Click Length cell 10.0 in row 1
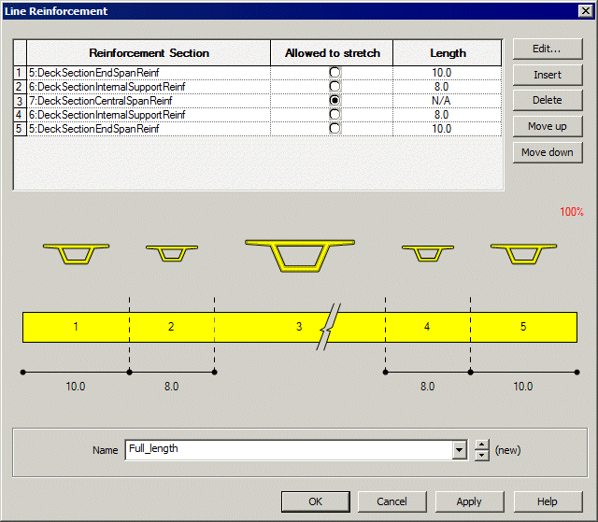598x522 pixels. (447, 73)
